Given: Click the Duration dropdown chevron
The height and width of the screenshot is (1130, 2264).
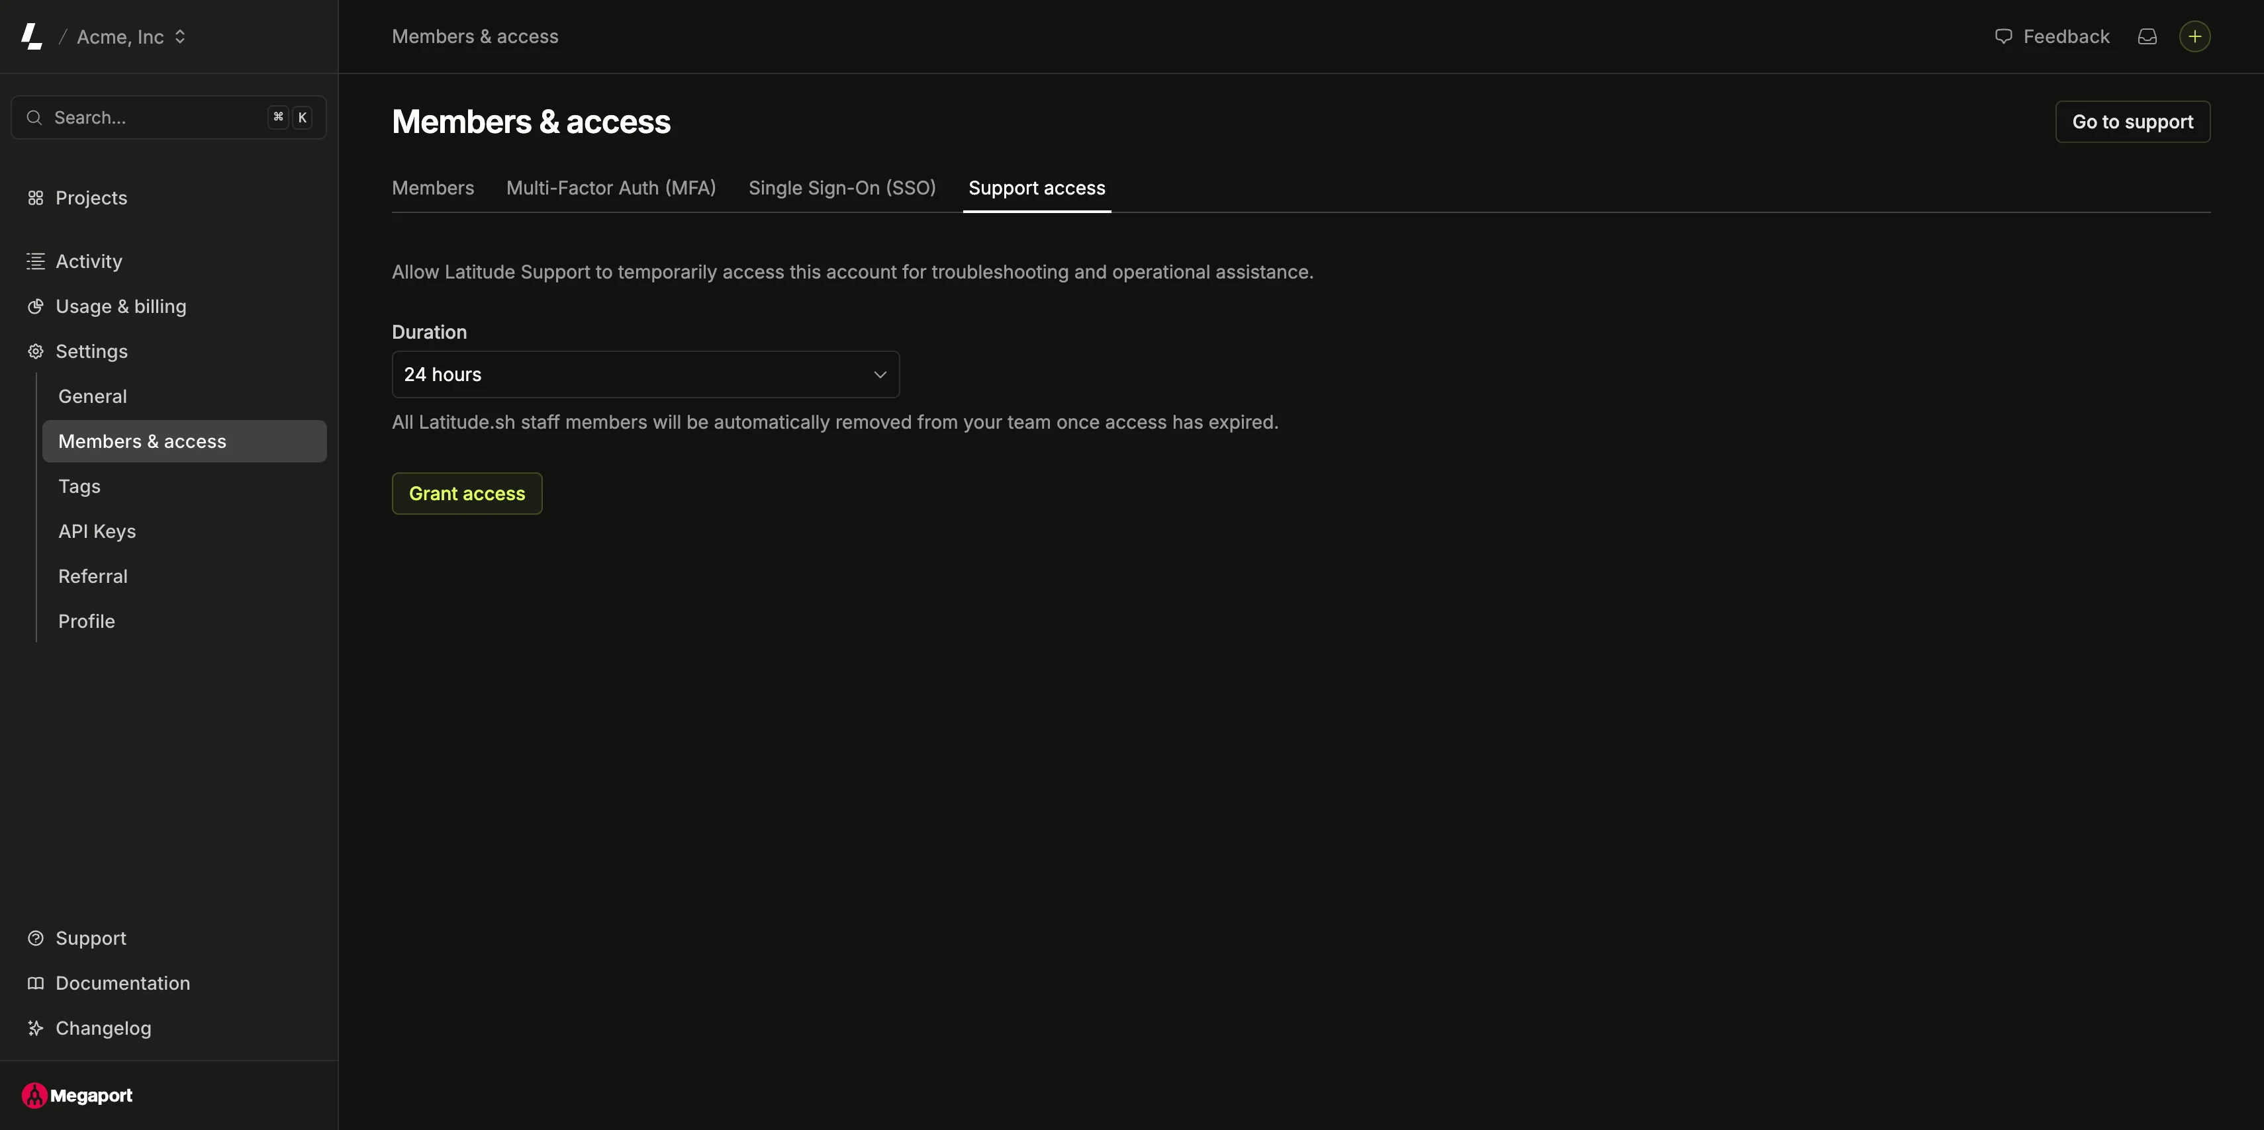Looking at the screenshot, I should coord(880,374).
